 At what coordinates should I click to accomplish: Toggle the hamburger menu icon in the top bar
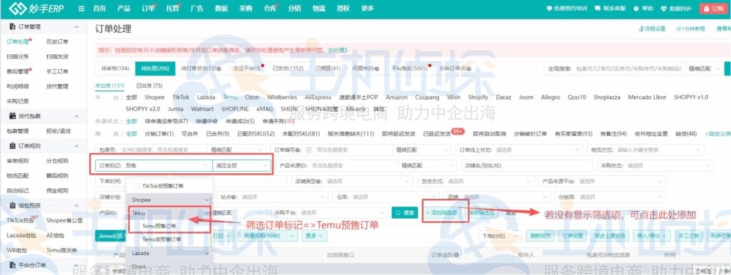(81, 9)
